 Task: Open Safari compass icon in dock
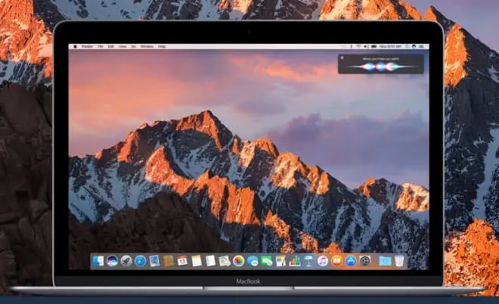tap(140, 261)
